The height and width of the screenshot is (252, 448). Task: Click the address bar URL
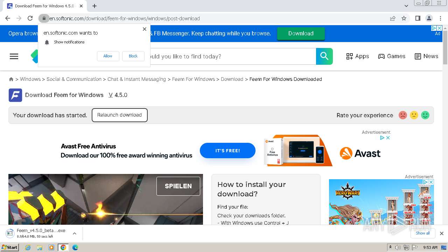pyautogui.click(x=125, y=19)
